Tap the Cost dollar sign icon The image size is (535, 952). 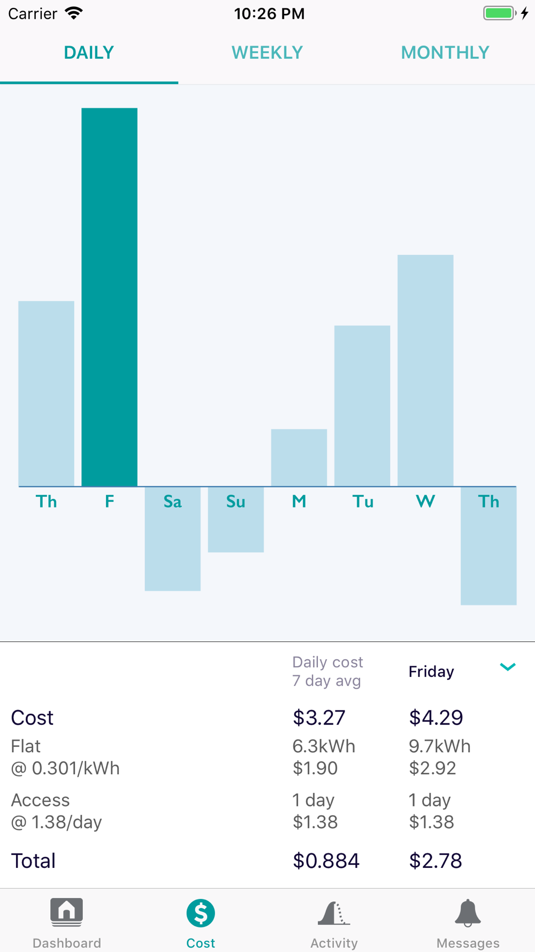[x=201, y=913]
